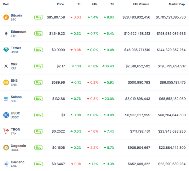Click the BNB logo icon
The image size is (189, 171).
6,82
